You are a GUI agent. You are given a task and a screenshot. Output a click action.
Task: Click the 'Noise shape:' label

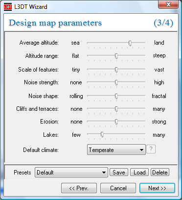pos(44,96)
